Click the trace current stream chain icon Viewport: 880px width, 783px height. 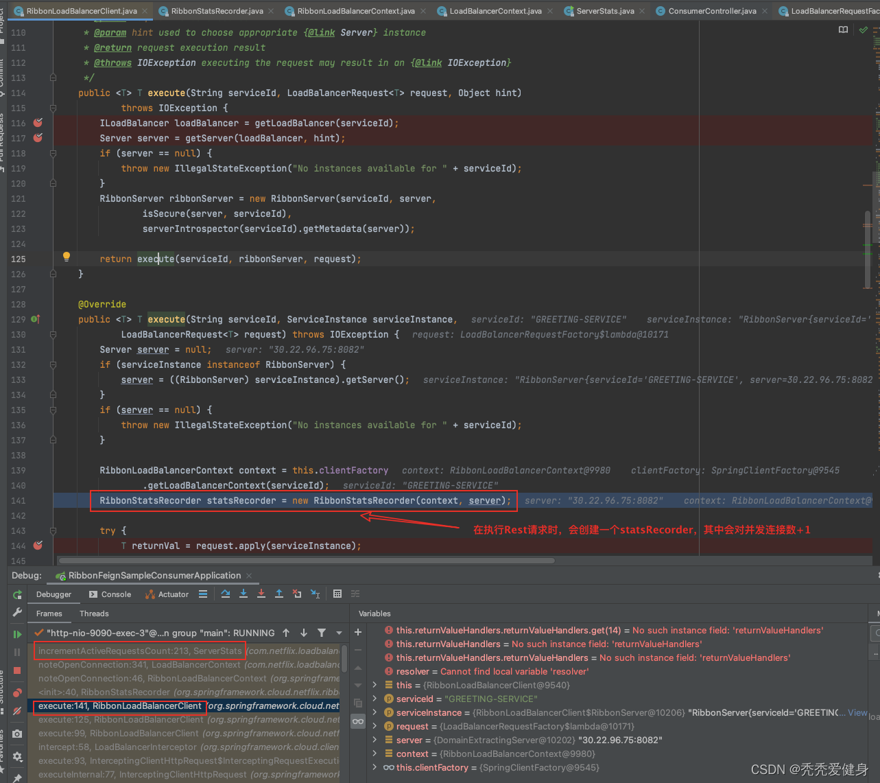[355, 594]
